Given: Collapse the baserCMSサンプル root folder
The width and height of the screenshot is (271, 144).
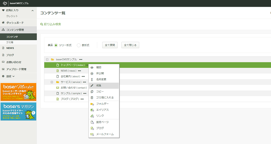Looking at the screenshot, I should pyautogui.click(x=47, y=60).
